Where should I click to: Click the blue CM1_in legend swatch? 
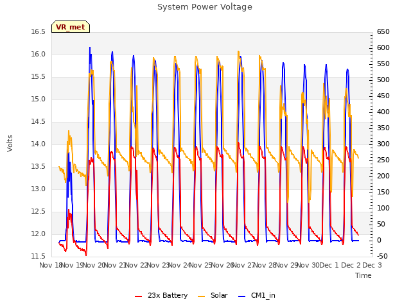(x=241, y=296)
